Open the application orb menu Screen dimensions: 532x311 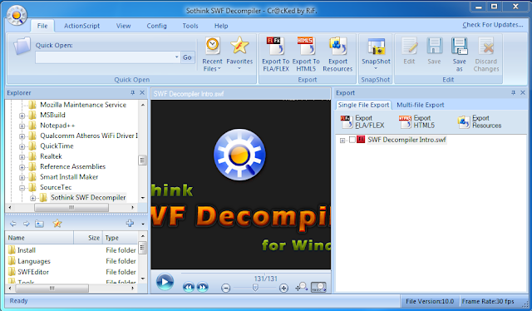[x=17, y=16]
